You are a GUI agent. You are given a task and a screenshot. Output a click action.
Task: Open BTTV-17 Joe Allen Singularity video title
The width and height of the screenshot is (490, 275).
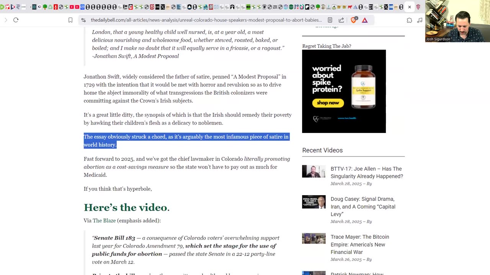click(367, 172)
